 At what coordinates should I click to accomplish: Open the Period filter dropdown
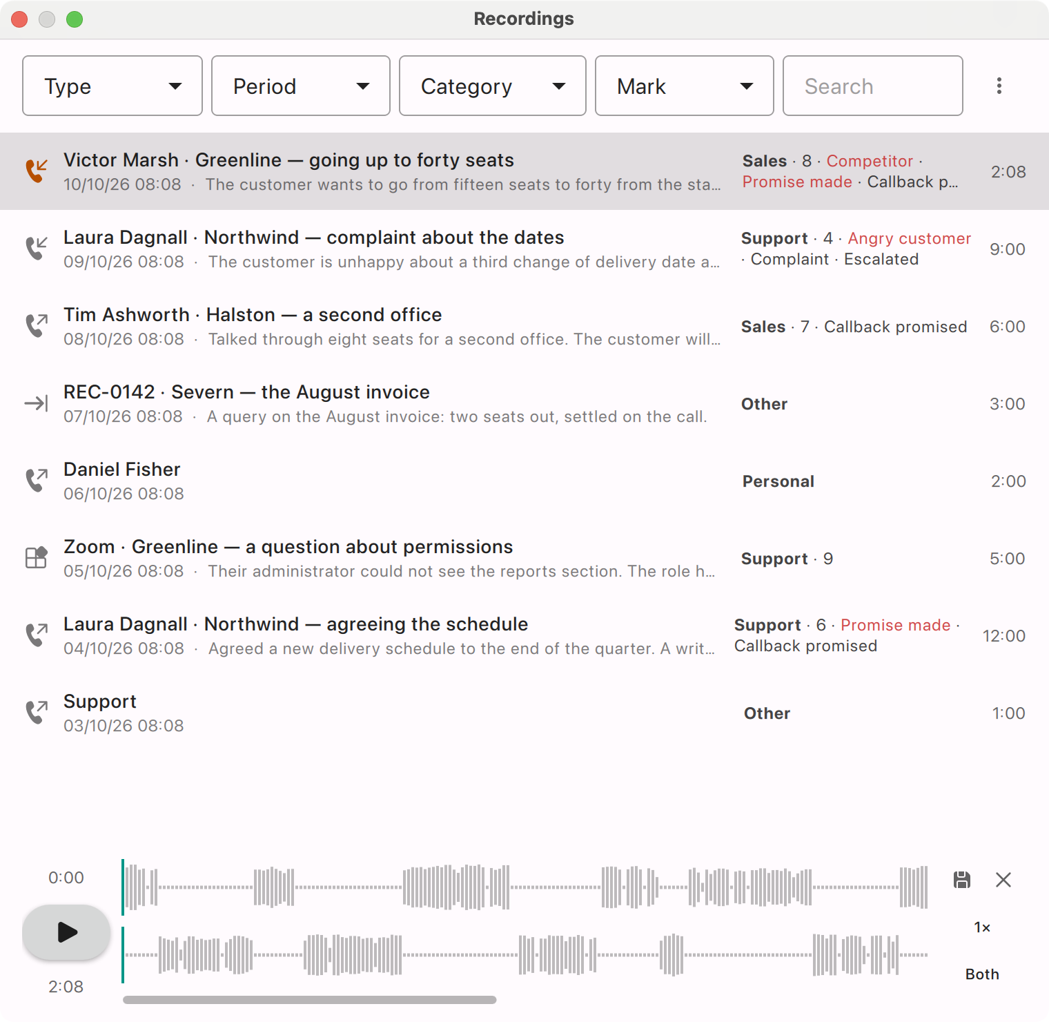point(301,86)
